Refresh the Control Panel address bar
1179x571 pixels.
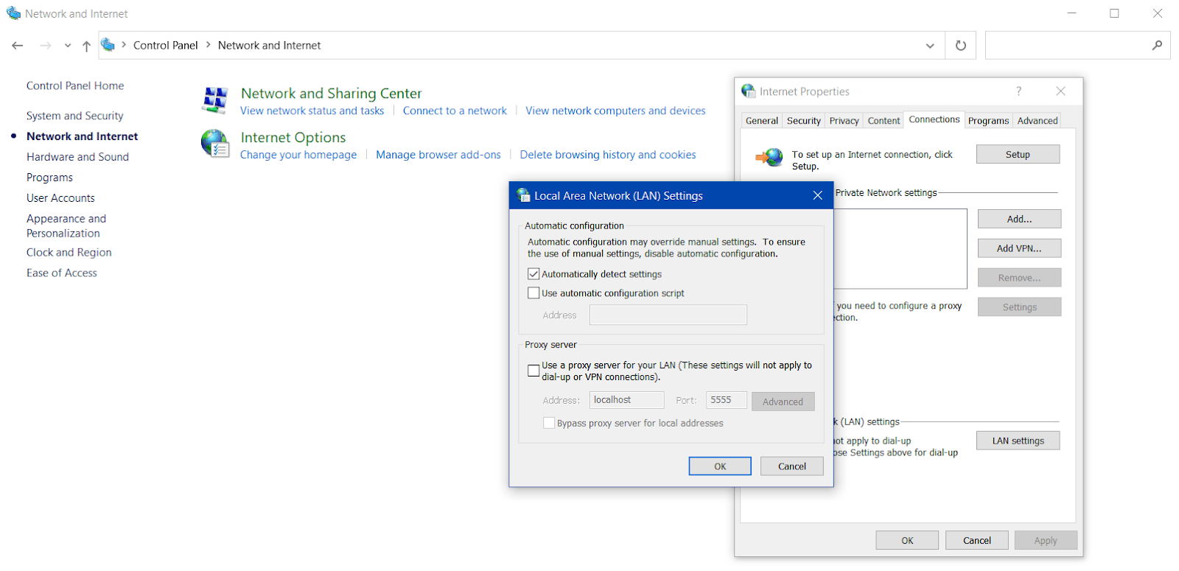click(960, 46)
